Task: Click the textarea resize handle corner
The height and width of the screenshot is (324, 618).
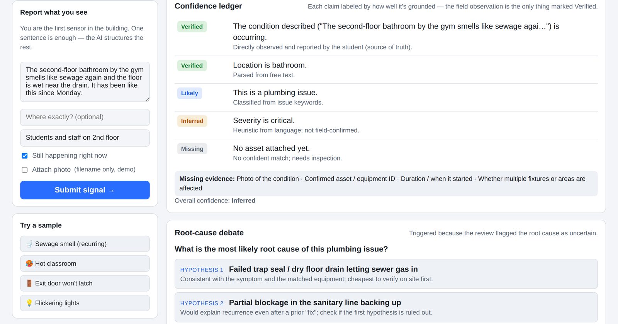Action: pyautogui.click(x=147, y=100)
